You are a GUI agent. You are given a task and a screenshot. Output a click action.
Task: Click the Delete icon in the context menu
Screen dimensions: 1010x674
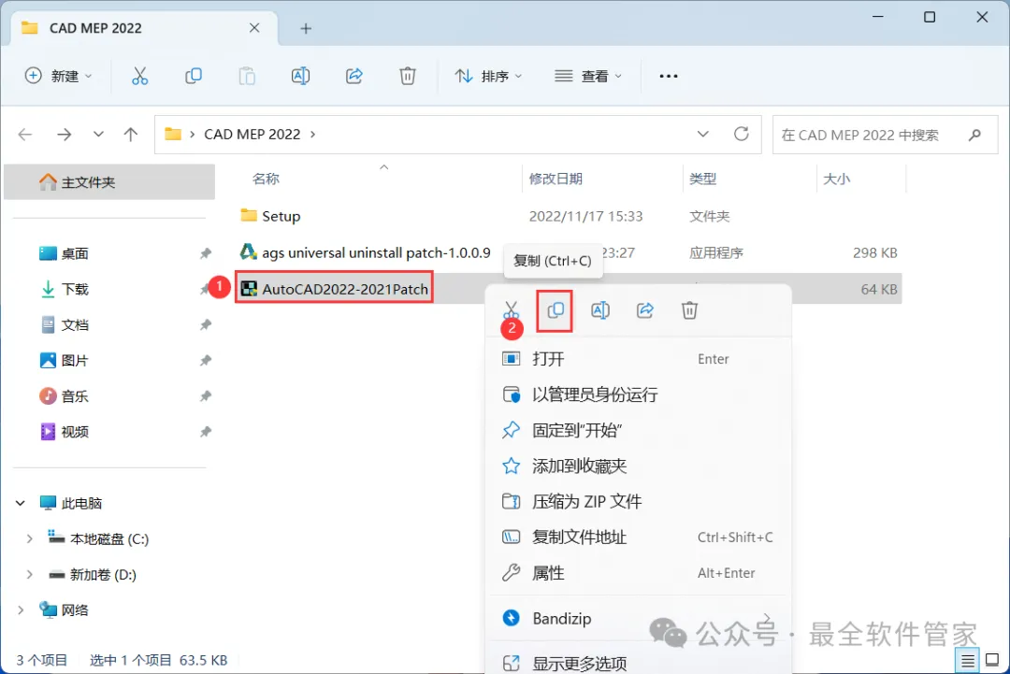[689, 310]
